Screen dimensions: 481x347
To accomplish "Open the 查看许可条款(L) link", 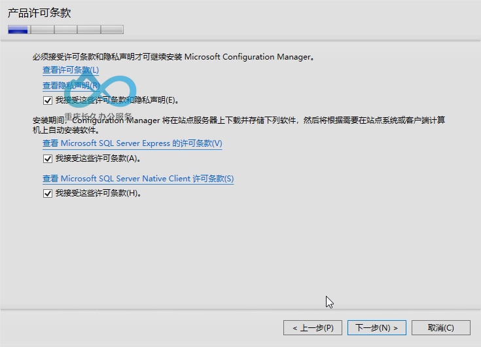I will [x=71, y=70].
